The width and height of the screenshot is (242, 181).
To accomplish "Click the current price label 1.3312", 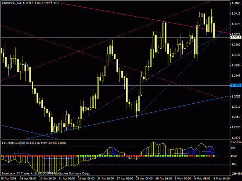I will click(236, 37).
